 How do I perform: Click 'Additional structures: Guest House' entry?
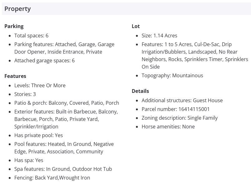click(x=182, y=100)
